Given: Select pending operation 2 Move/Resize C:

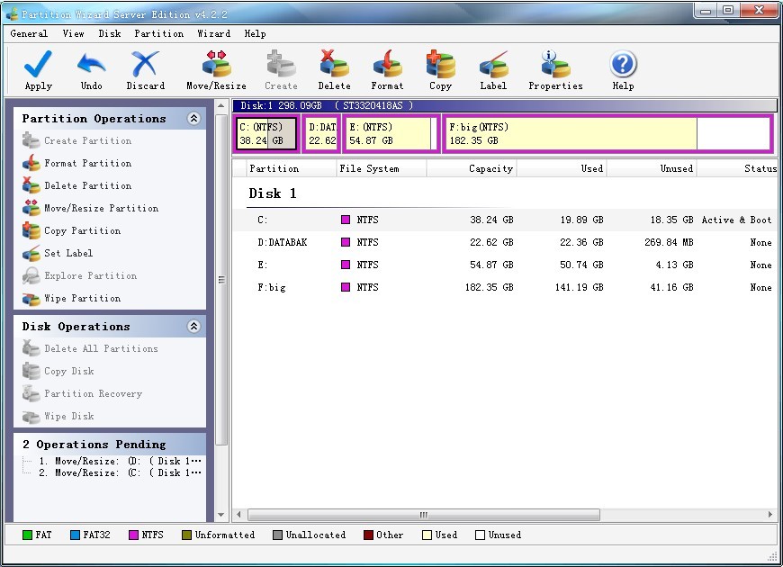Looking at the screenshot, I should [x=120, y=473].
